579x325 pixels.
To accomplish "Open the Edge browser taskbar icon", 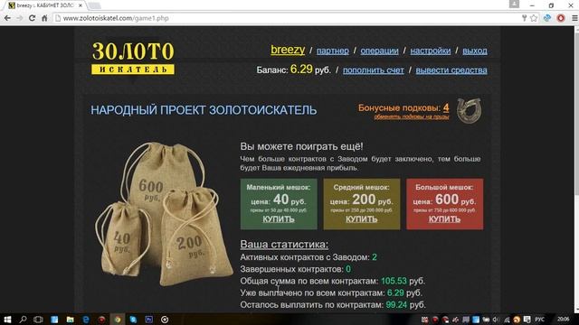I will tap(86, 320).
